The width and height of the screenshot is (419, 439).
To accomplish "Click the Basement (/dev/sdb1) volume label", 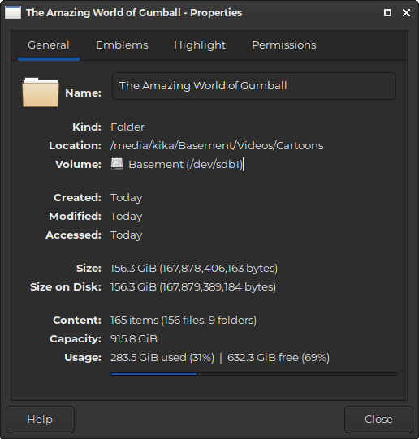I will 185,165.
